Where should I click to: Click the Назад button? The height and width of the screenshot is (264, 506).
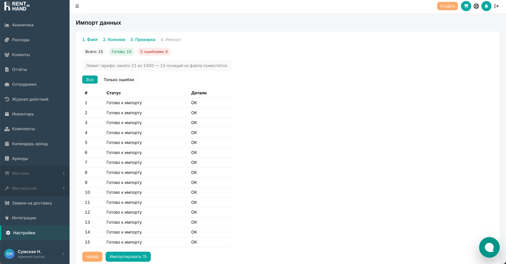pyautogui.click(x=92, y=257)
